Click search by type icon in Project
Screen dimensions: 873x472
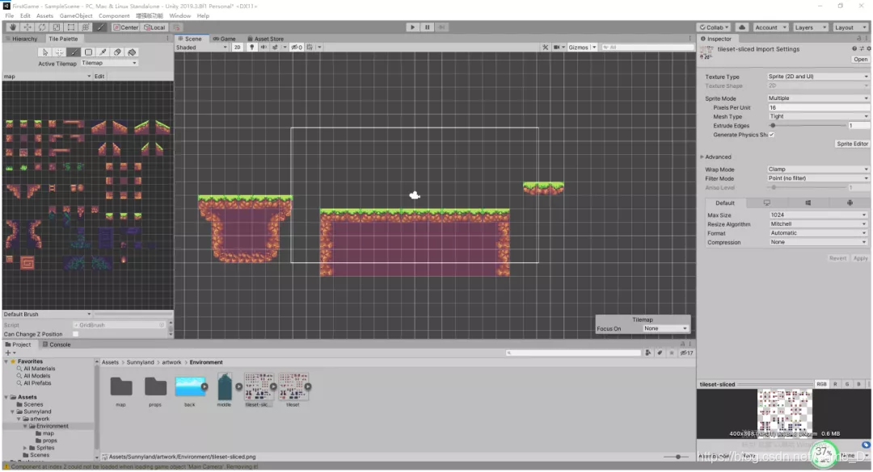[x=648, y=353]
